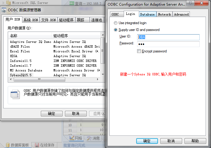Click the ODBC 数据源管理器 window icon
The image size is (211, 148).
pyautogui.click(x=4, y=10)
